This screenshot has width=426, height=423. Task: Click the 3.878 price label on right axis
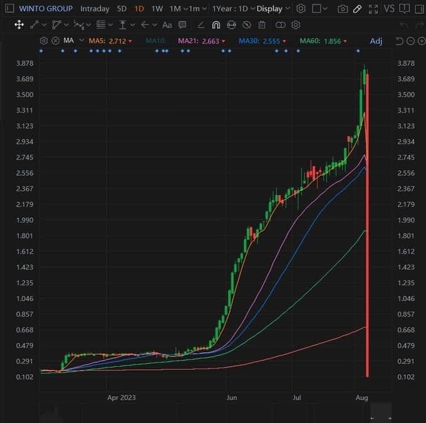click(x=406, y=63)
